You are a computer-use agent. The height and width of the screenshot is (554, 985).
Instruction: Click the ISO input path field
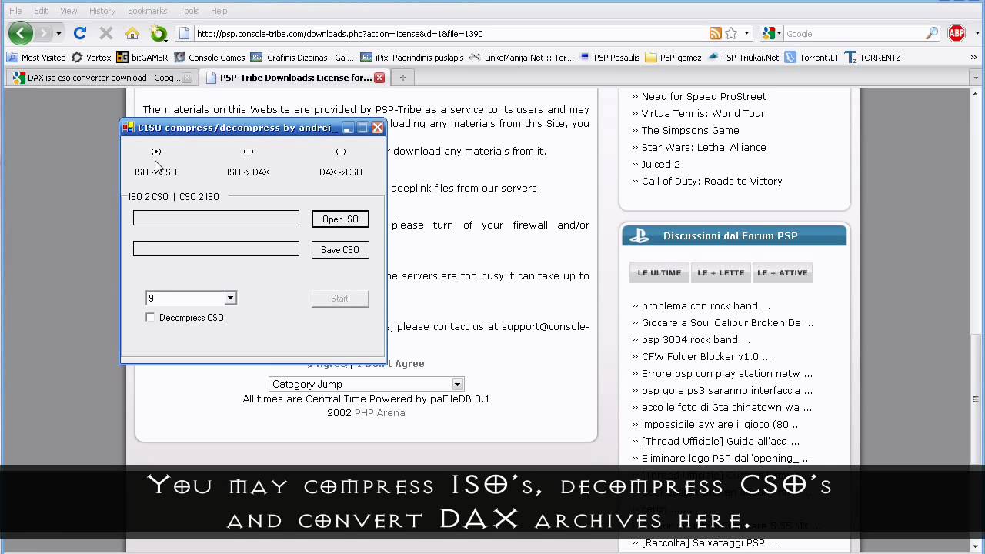click(x=216, y=219)
